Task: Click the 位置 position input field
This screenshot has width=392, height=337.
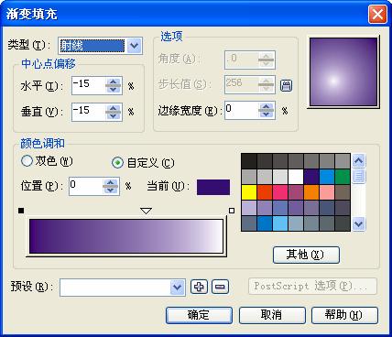Action: click(x=85, y=186)
